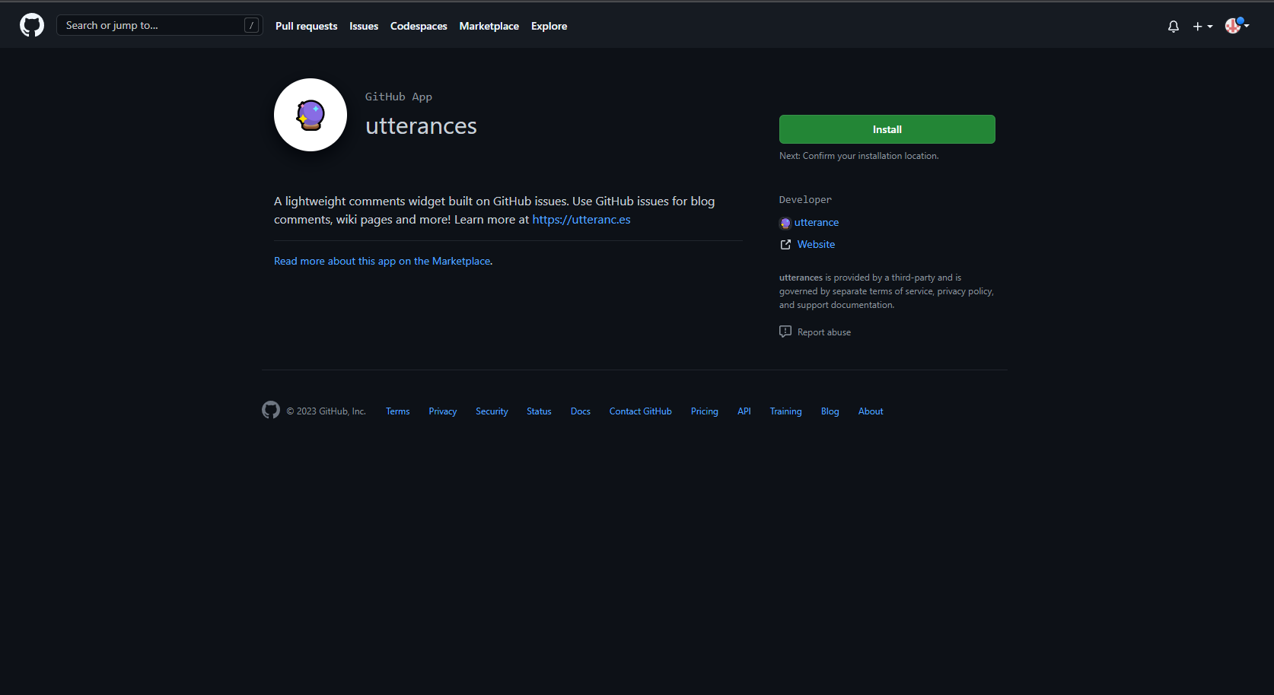The width and height of the screenshot is (1274, 695).
Task: Open Explore in top navigation
Action: click(x=549, y=26)
